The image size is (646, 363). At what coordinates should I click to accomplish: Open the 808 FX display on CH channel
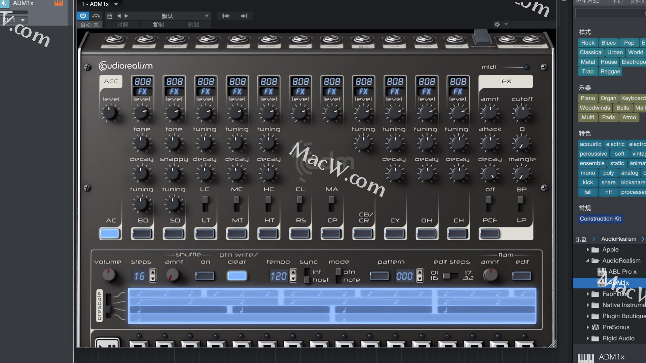click(x=458, y=86)
